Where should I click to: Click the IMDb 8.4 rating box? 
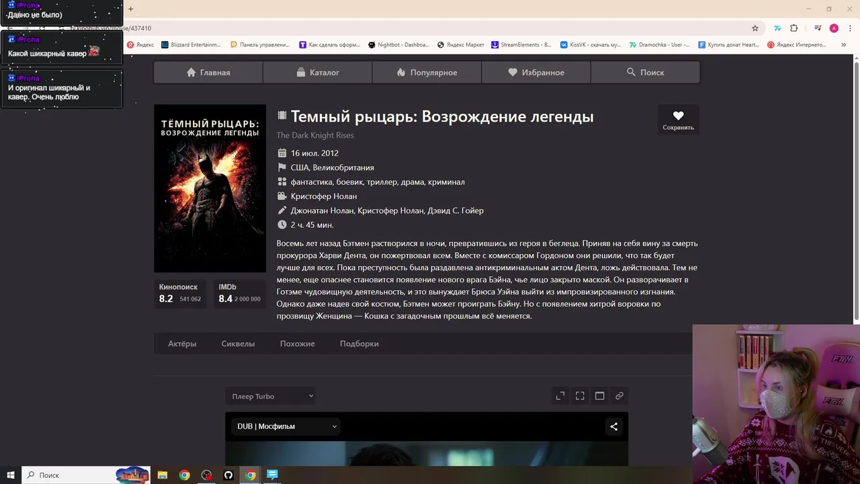coord(240,293)
